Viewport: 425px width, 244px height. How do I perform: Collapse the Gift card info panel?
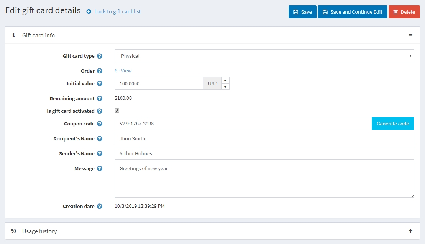[x=410, y=35]
